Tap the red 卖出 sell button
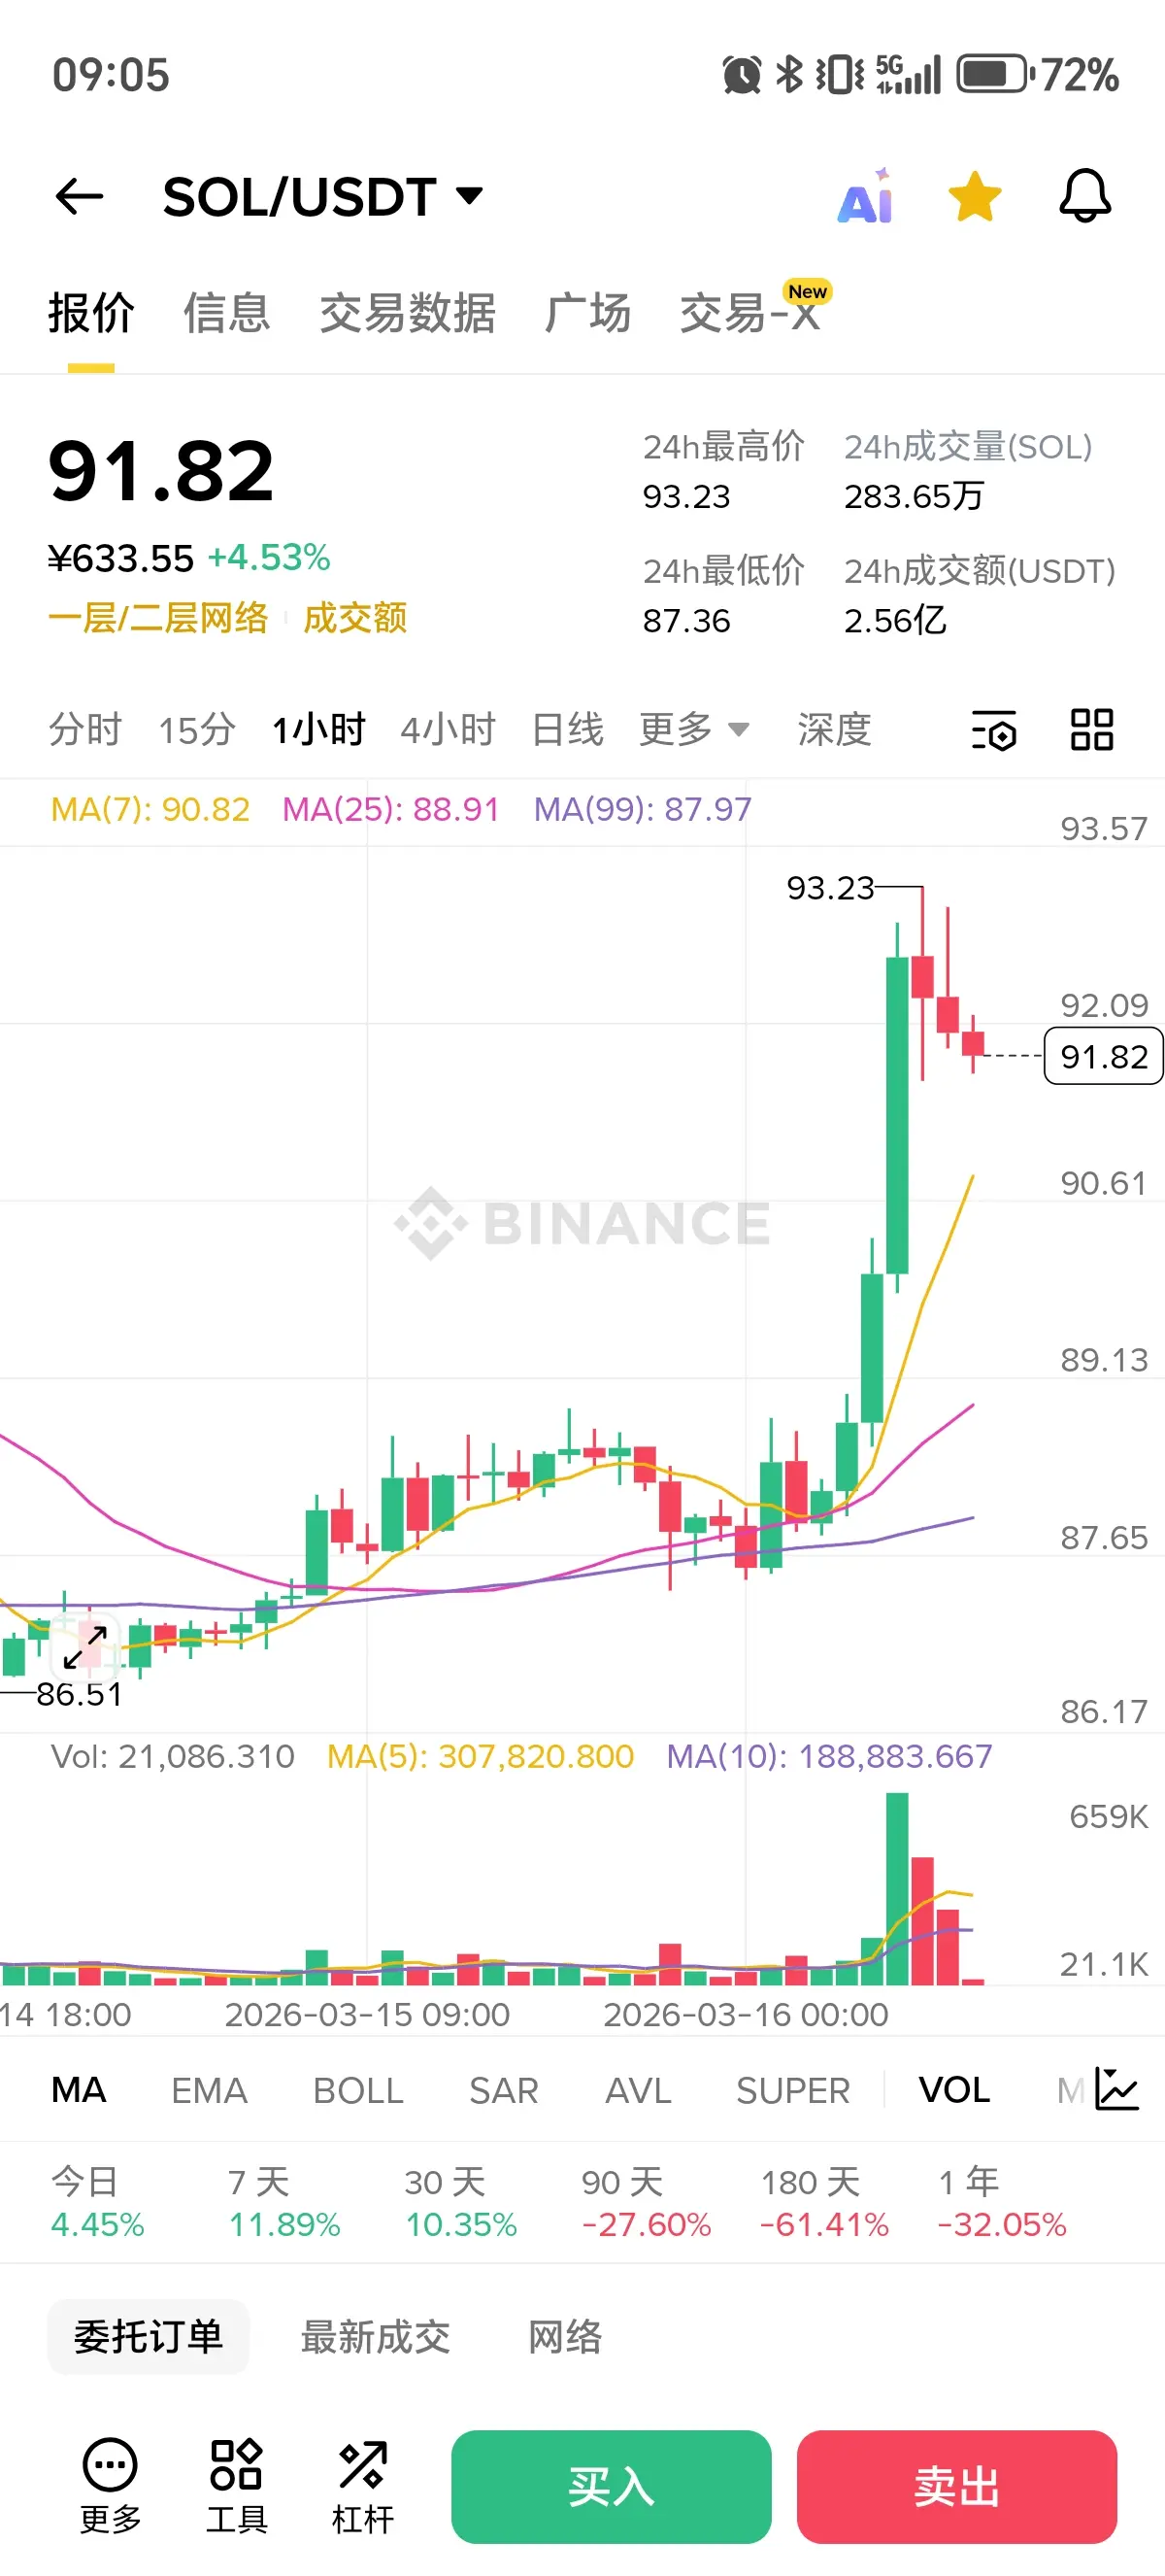 tap(956, 2487)
